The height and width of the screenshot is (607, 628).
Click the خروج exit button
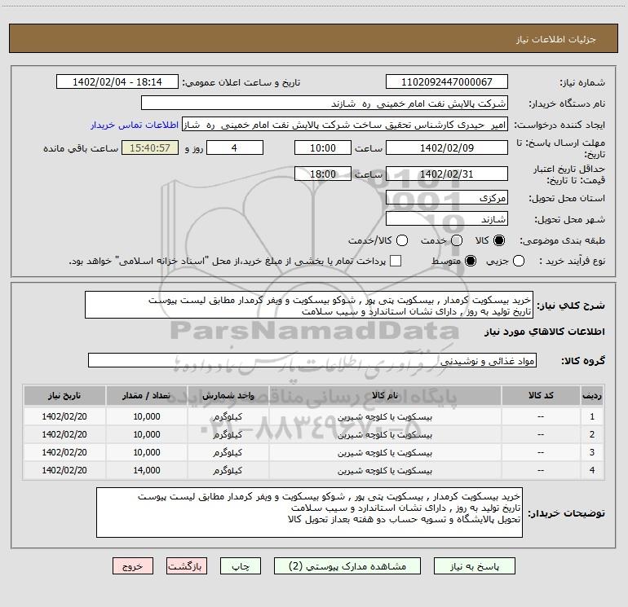[133, 566]
